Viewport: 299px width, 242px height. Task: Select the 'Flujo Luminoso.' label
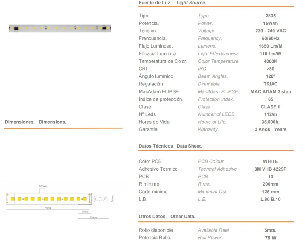tap(156, 46)
